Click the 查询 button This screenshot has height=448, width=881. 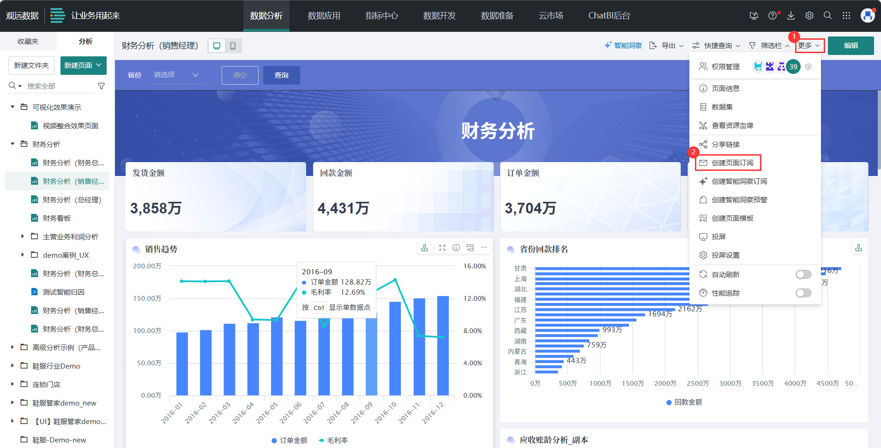pyautogui.click(x=281, y=75)
